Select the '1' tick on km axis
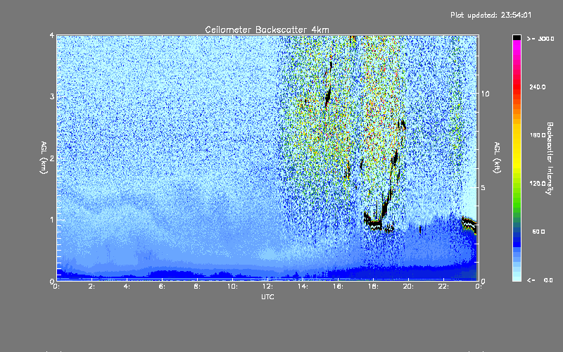This screenshot has height=352, width=563. (x=52, y=220)
